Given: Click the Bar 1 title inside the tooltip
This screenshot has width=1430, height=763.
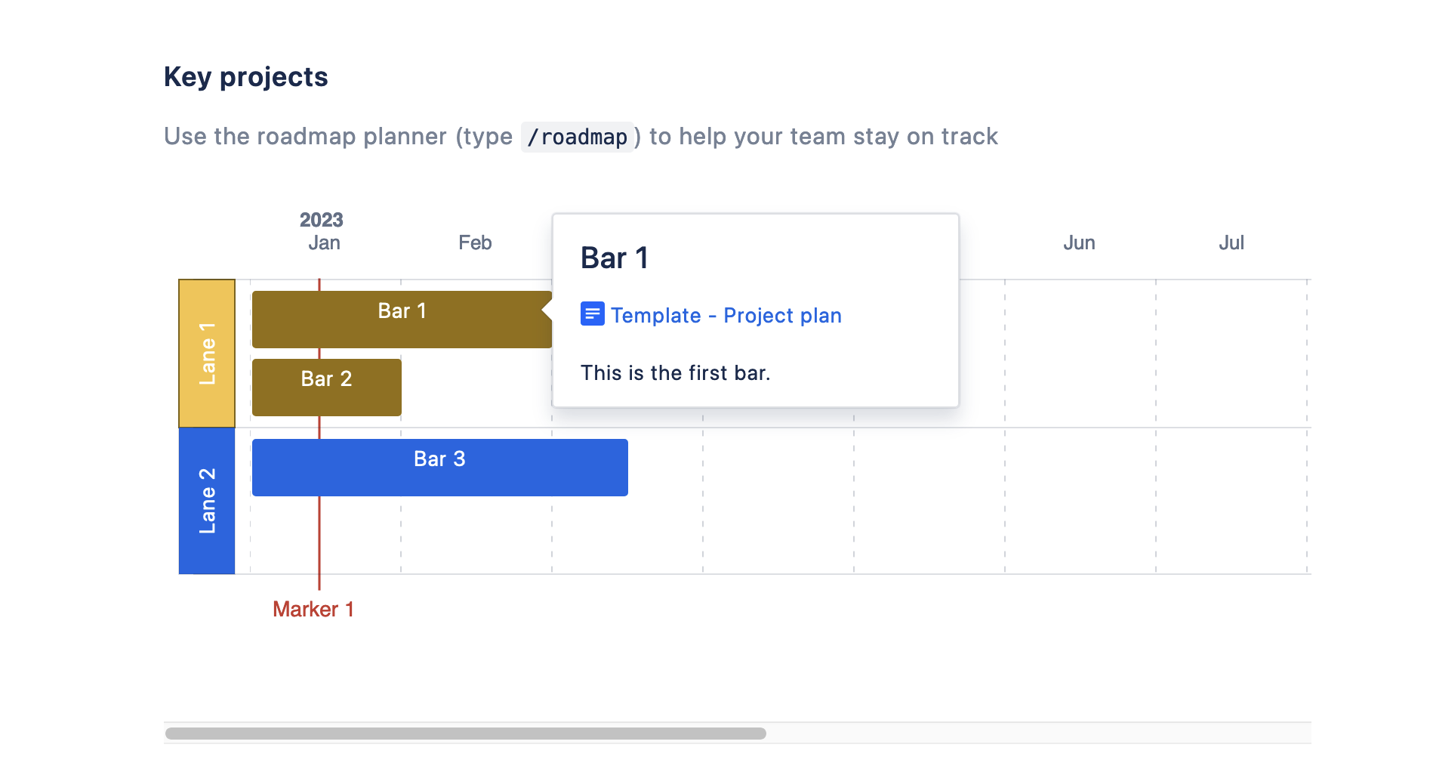Looking at the screenshot, I should (x=614, y=258).
